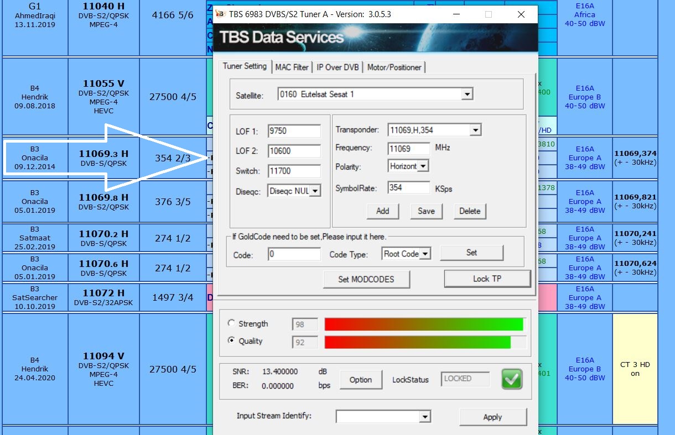This screenshot has width=675, height=435.
Task: Click the SatSearcher 10.10.2019 source cell
Action: tap(35, 297)
